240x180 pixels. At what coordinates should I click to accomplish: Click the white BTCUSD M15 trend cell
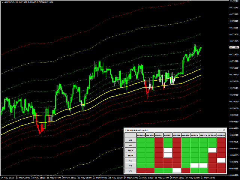[x=213, y=150]
